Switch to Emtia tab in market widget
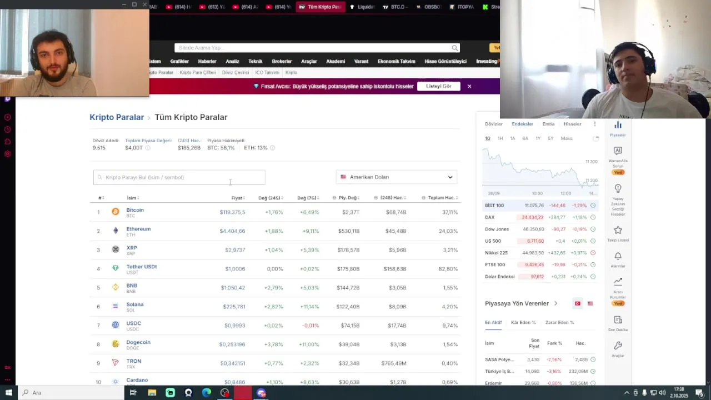Screen dimensions: 711x400 pos(548,124)
